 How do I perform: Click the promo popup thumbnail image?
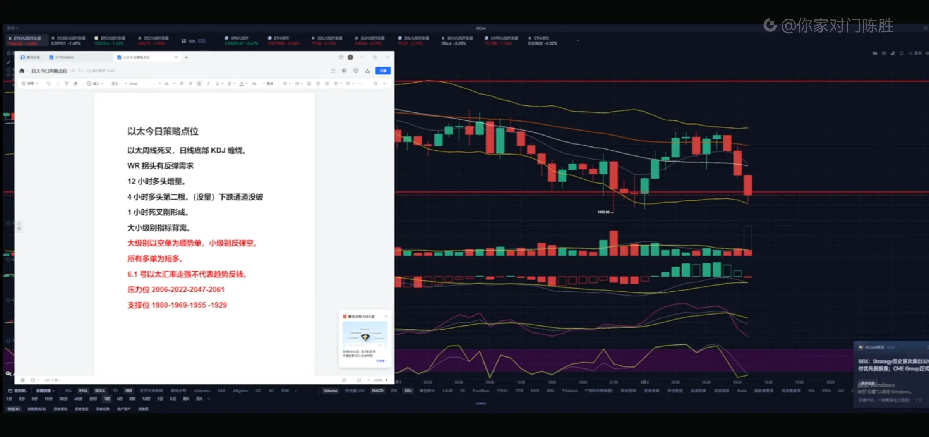[x=365, y=334]
